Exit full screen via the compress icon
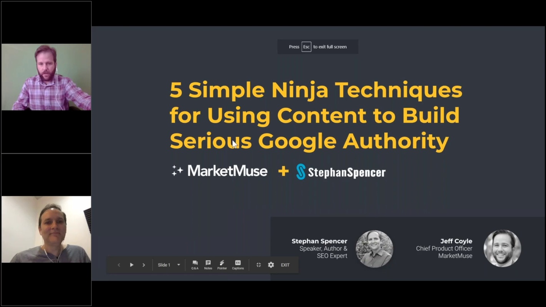 [258, 265]
